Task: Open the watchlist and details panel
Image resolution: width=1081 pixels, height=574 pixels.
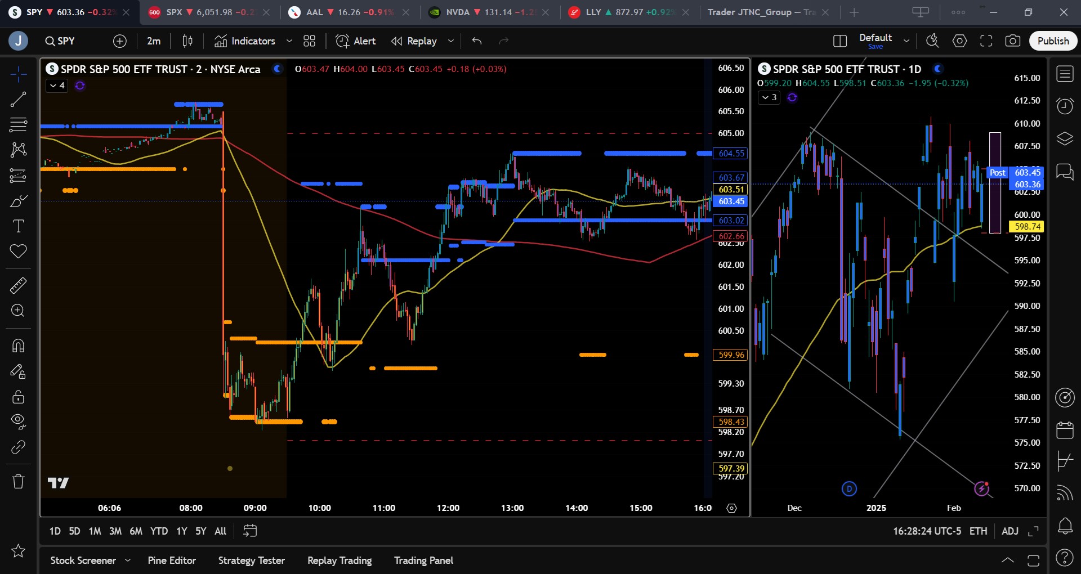Action: (x=1065, y=74)
